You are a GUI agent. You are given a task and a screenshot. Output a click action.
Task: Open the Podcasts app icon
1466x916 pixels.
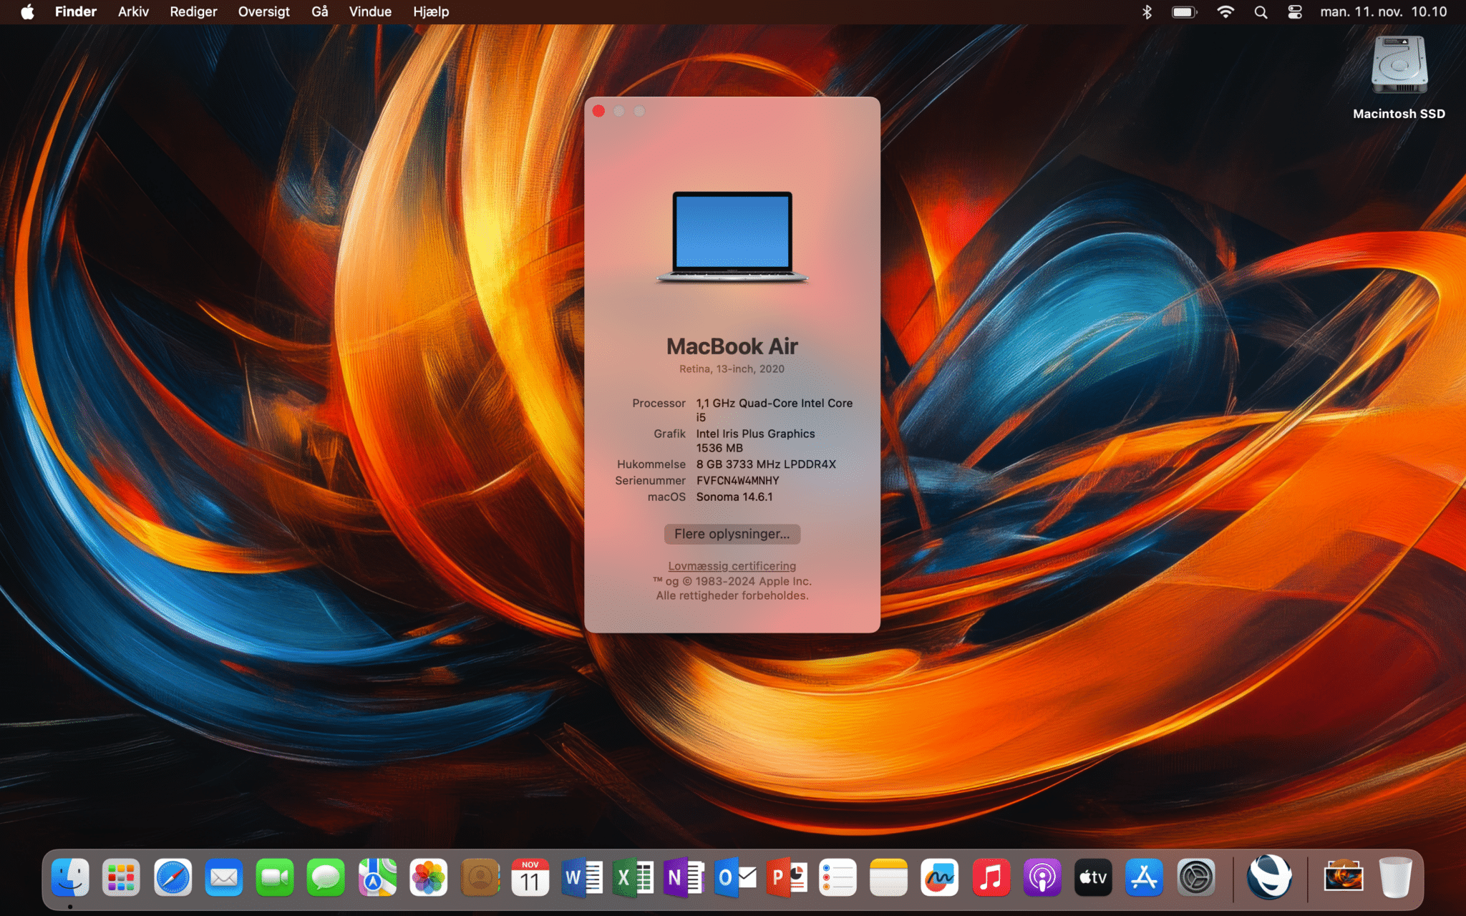[x=1042, y=877]
